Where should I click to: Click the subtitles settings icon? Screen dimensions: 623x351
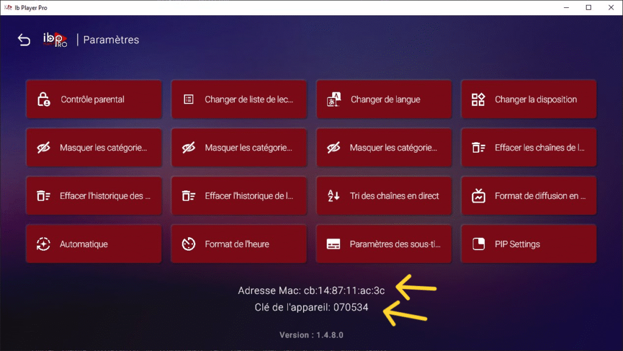(x=333, y=244)
